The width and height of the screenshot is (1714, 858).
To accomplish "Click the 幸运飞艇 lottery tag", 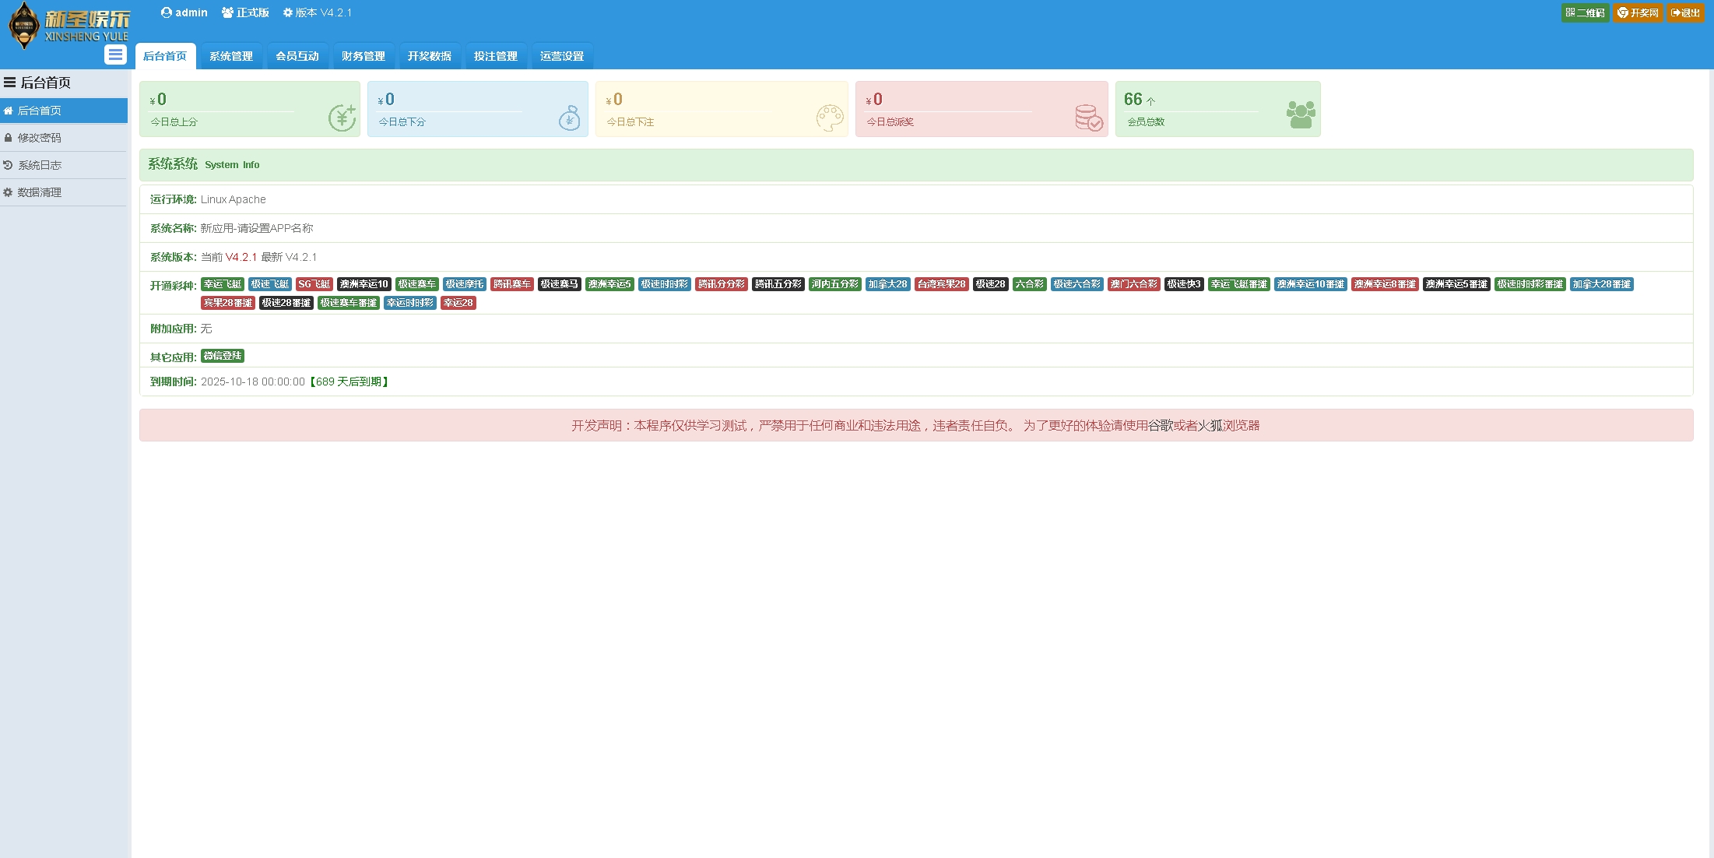I will 223,284.
